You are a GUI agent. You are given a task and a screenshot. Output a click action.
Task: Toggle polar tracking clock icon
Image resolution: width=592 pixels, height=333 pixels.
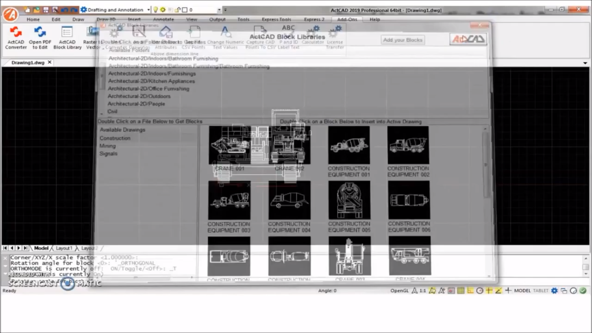(480, 291)
